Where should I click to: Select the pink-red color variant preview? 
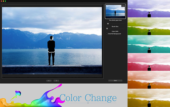[149, 62]
